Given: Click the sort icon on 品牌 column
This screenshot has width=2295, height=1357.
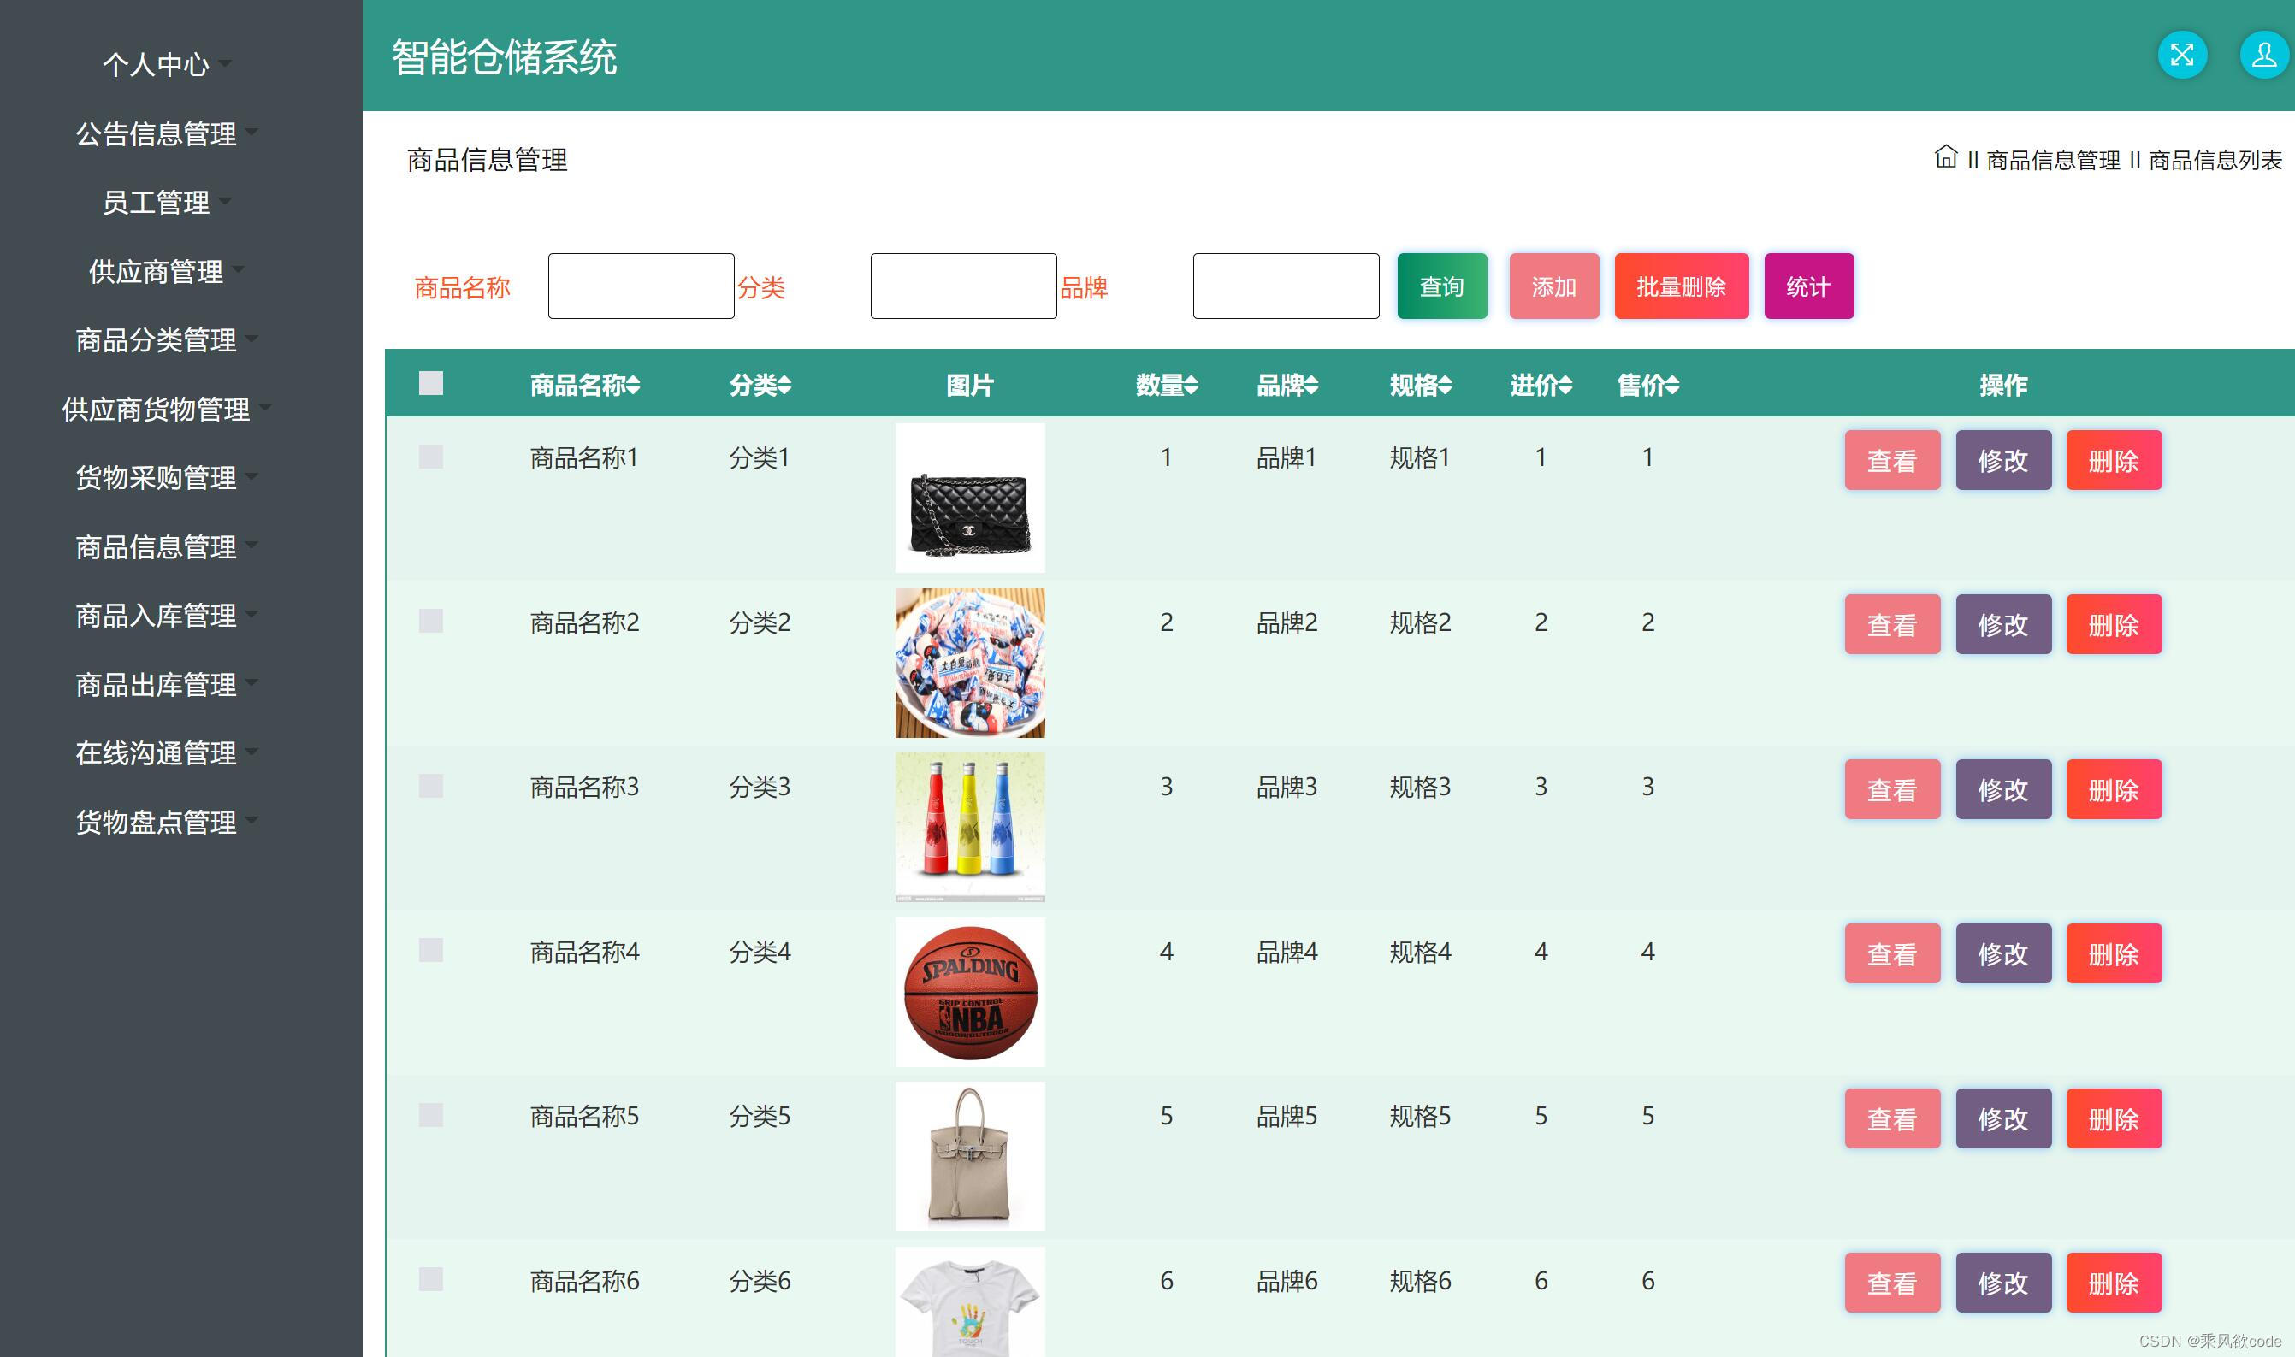Looking at the screenshot, I should pyautogui.click(x=1311, y=386).
